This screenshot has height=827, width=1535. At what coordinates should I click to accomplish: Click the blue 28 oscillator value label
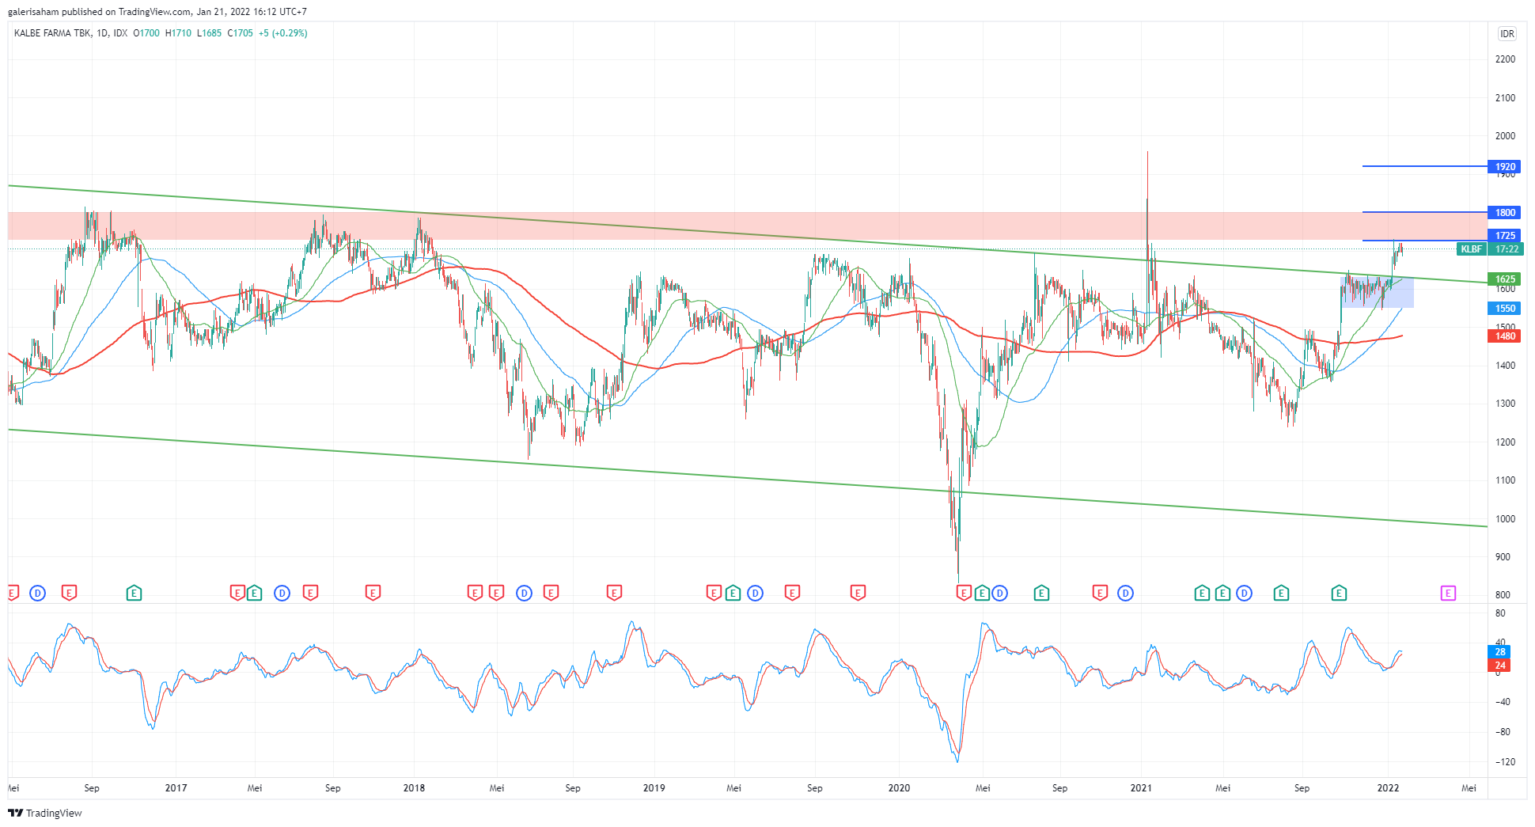[1499, 652]
